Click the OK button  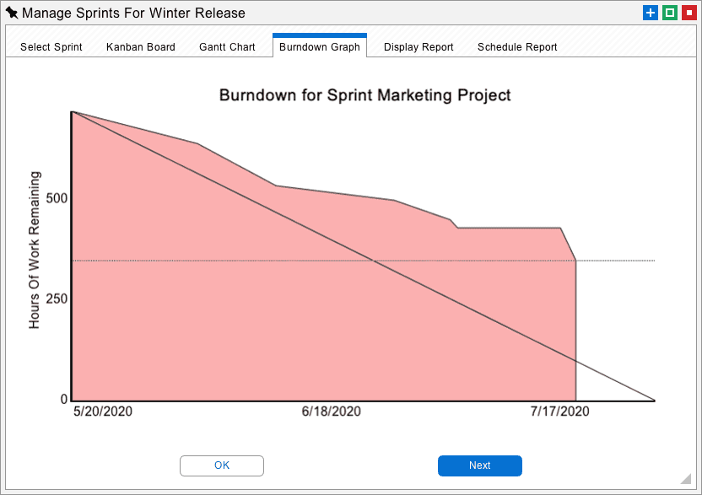click(x=222, y=465)
